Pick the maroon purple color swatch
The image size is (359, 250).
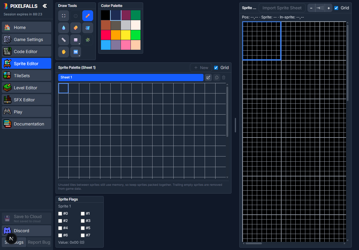point(126,15)
